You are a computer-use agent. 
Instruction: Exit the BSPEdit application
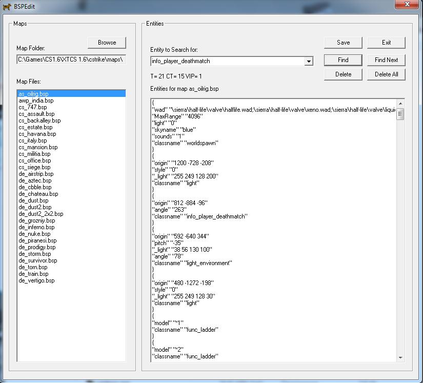pyautogui.click(x=386, y=43)
